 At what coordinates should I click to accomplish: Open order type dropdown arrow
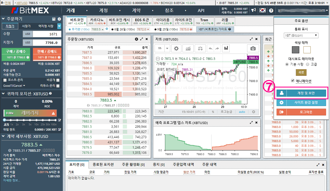(59, 26)
